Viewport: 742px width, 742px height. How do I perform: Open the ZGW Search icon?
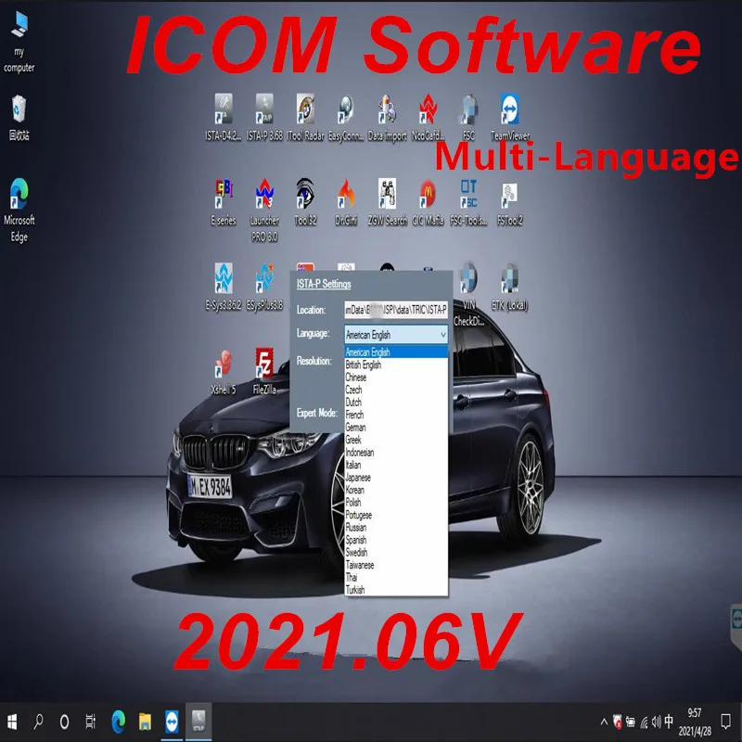pos(387,202)
